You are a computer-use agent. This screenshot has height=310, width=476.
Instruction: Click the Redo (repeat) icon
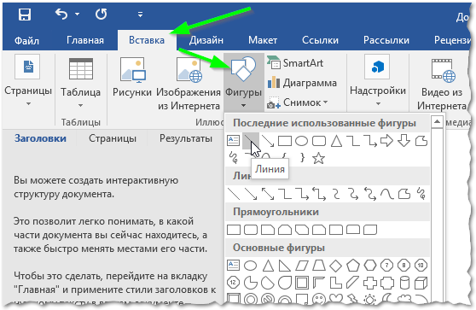click(102, 14)
